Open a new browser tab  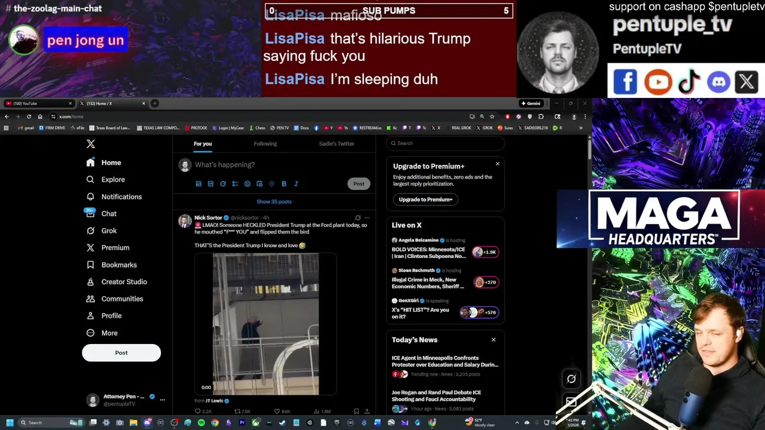(x=154, y=103)
